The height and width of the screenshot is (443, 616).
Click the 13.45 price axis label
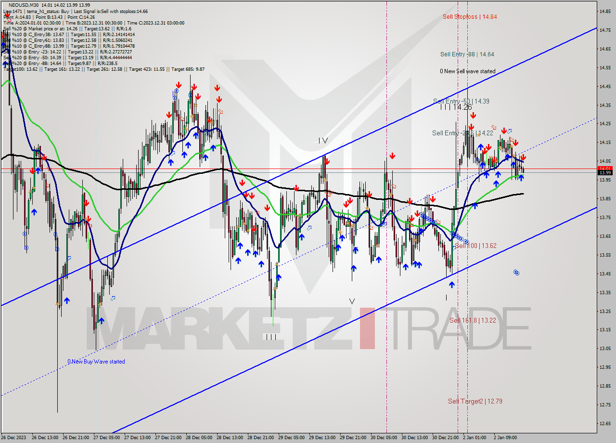[605, 274]
